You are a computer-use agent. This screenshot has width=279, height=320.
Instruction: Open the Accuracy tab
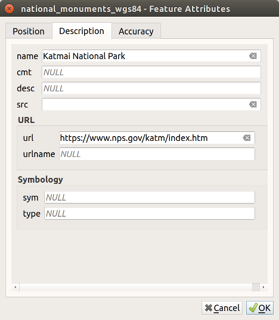[x=136, y=31]
